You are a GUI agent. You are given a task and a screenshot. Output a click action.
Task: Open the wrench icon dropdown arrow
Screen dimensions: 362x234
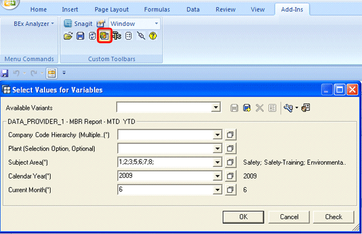[297, 108]
